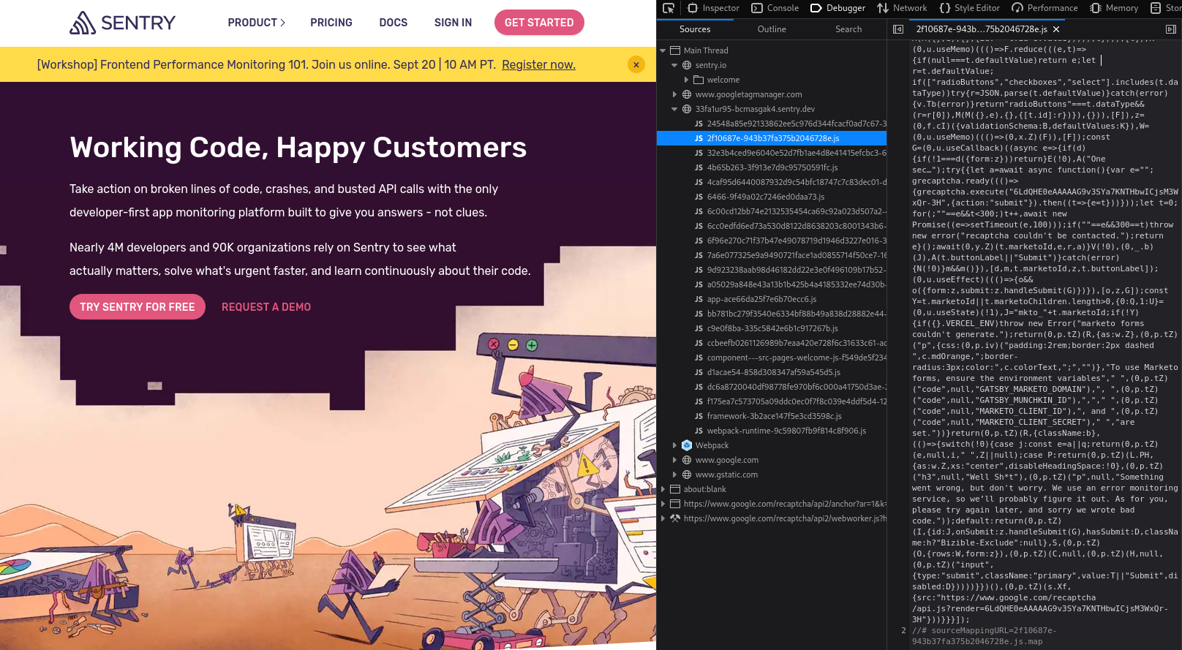The image size is (1182, 650).
Task: Click the JS icon of f175ea7c573705a09ddc0ec0f7f8c039e4ddf5d4
Action: tap(699, 401)
